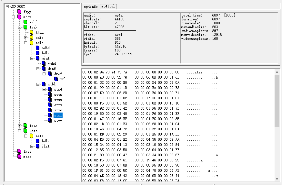Click the hex view scrollbar up arrow

277,72
